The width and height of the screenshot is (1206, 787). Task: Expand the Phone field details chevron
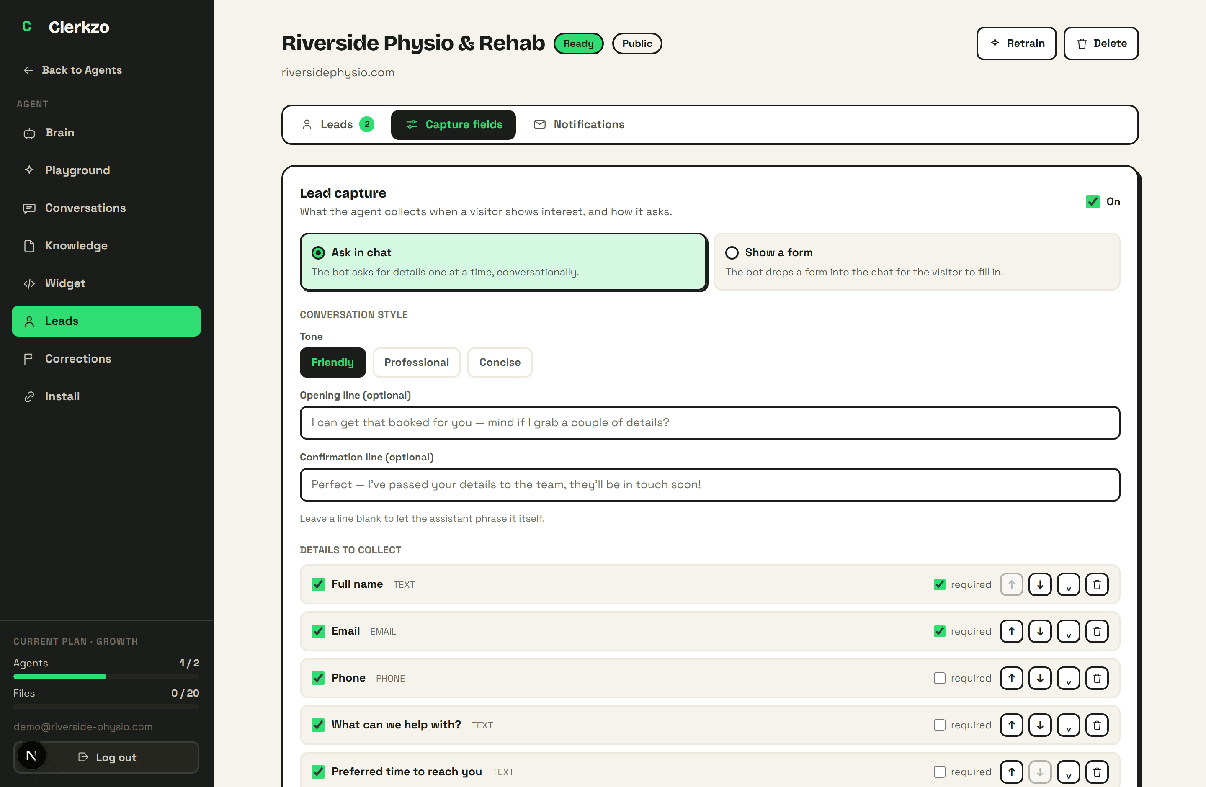(1069, 678)
